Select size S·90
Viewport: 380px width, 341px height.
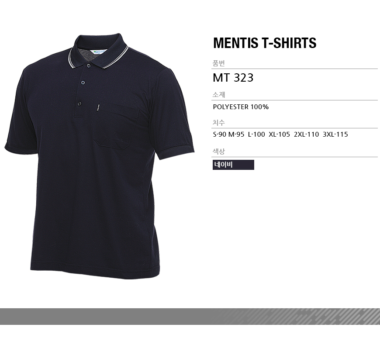[x=220, y=134]
